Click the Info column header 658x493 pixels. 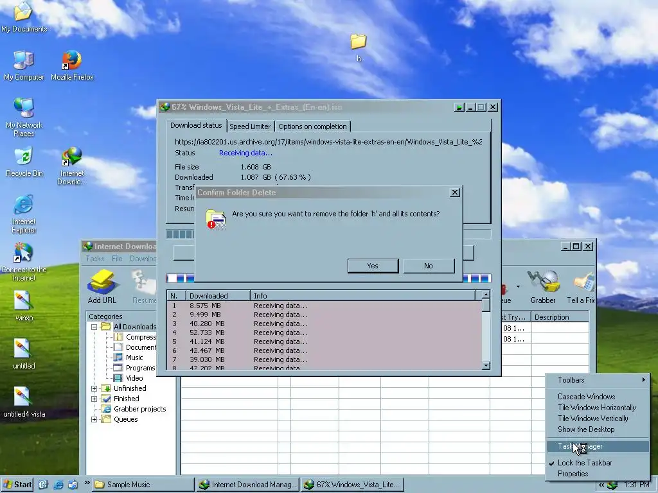tap(362, 295)
